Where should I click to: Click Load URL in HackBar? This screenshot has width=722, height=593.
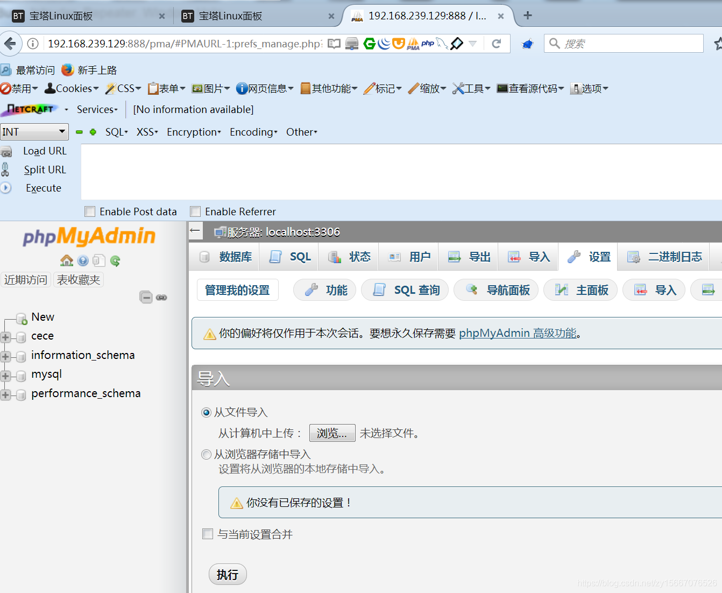tap(45, 151)
